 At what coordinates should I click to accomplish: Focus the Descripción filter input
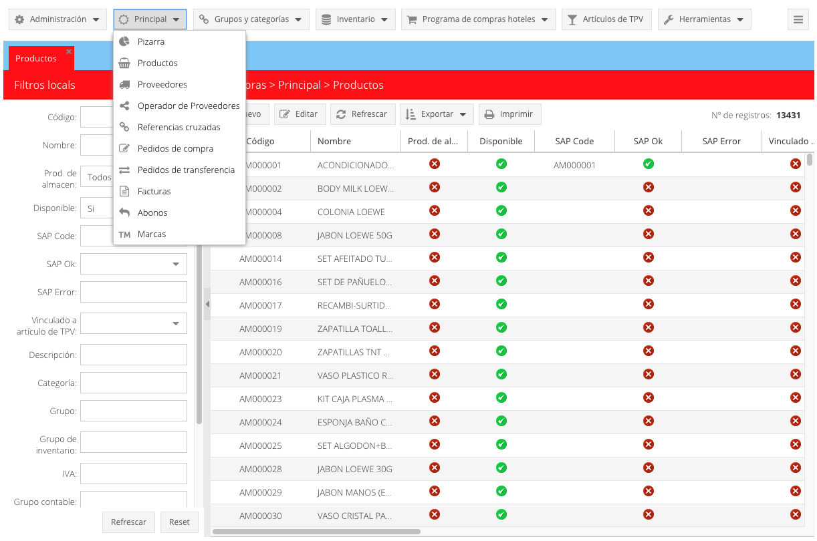point(134,355)
